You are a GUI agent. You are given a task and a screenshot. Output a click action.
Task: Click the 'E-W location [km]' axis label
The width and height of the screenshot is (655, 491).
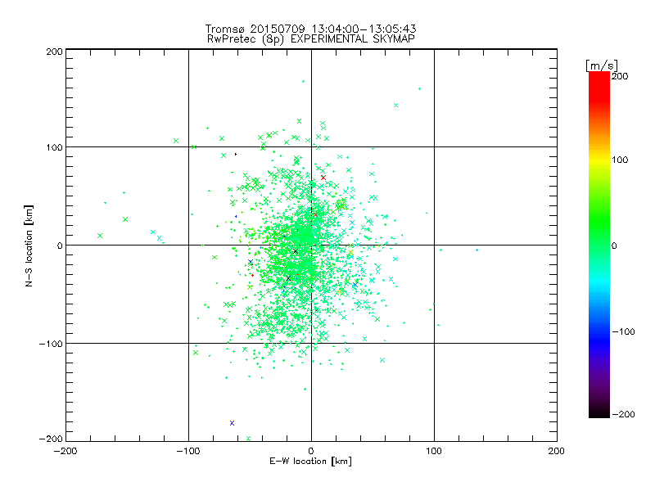pos(310,461)
